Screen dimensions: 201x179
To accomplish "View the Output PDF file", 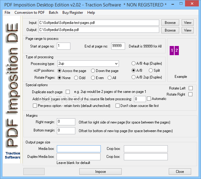I will [x=187, y=30].
